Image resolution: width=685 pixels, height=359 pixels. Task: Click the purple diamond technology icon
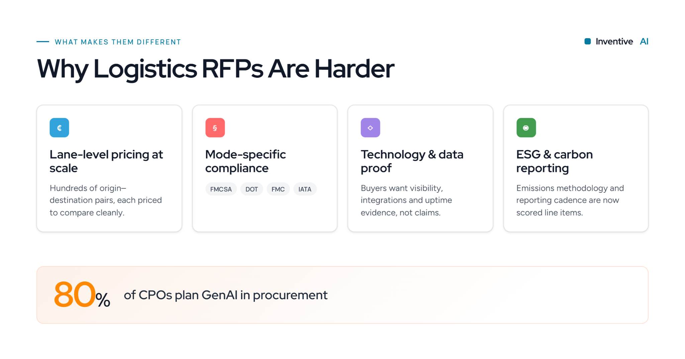pyautogui.click(x=370, y=128)
